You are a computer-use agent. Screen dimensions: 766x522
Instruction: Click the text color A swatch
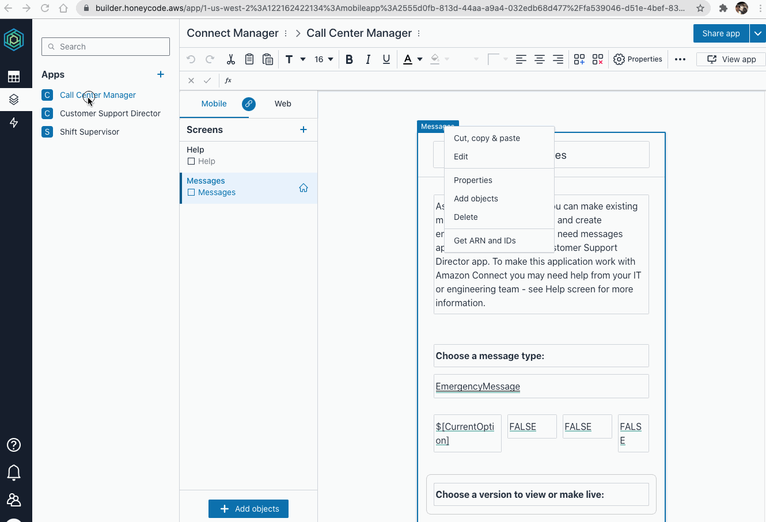pyautogui.click(x=408, y=59)
